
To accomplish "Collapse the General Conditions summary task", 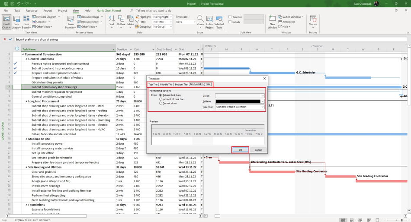I will point(26,59).
